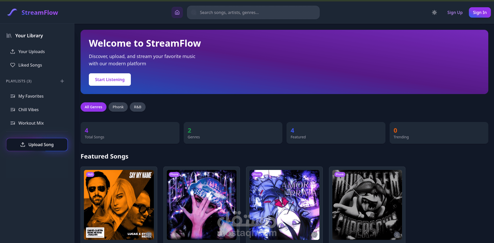Click the Featured stat card
Image resolution: width=494 pixels, height=243 pixels.
(336, 133)
